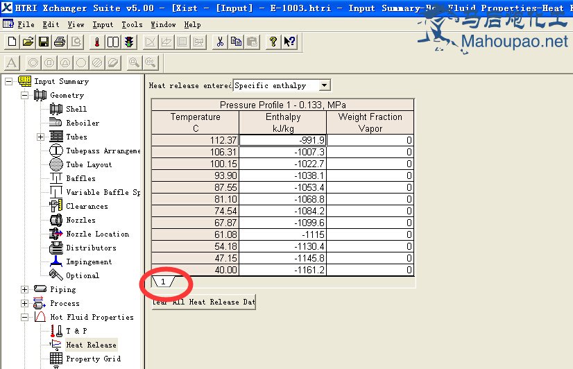
Task: Expand the Tubes tree node
Action: [x=40, y=137]
